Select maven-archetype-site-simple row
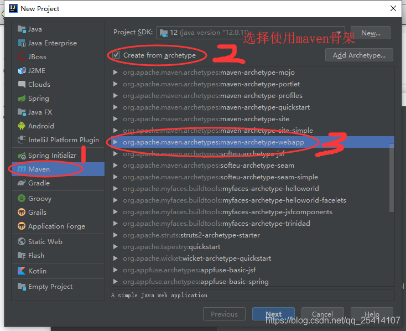Image resolution: width=406 pixels, height=331 pixels. [252, 131]
